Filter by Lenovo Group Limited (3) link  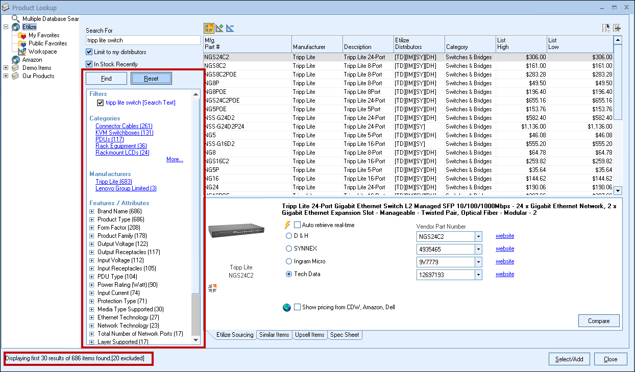(126, 188)
